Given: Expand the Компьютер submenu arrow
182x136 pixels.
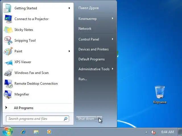Looking at the screenshot, I should [x=113, y=18].
